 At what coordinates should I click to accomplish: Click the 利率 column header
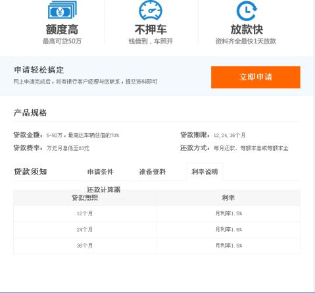coord(228,198)
